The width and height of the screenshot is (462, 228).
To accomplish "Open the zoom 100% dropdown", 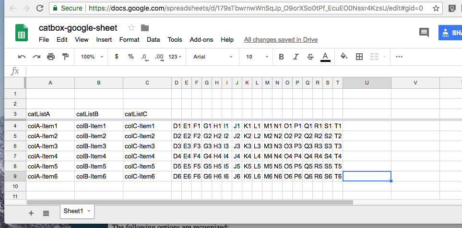I will coord(92,57).
